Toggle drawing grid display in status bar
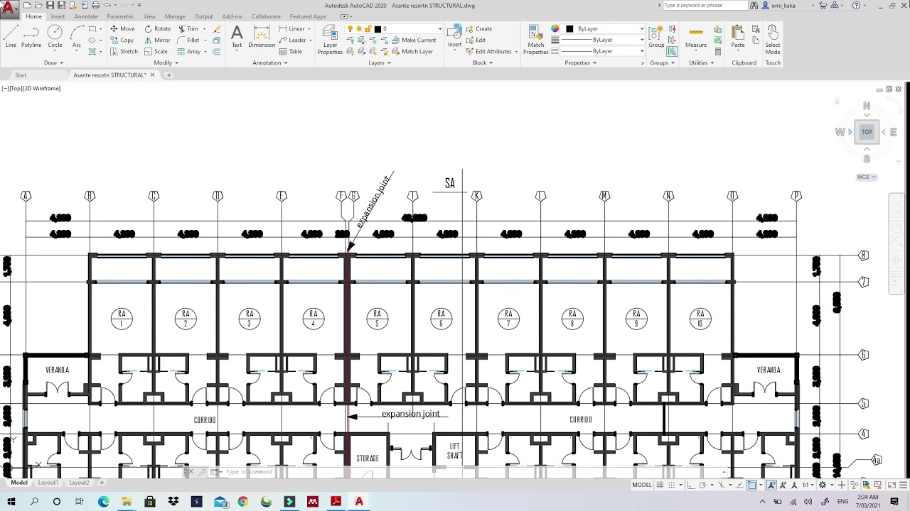Viewport: 910px width, 511px height. click(x=660, y=485)
